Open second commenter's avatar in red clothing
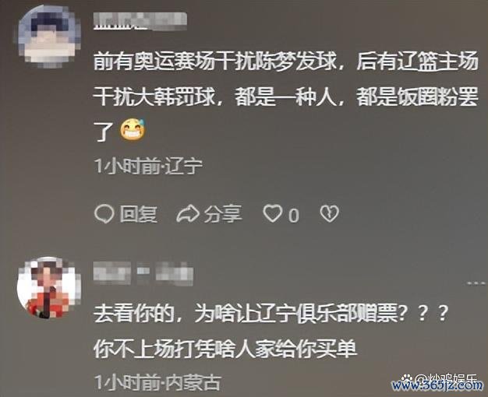Viewport: 488px width, 397px height. 49,287
